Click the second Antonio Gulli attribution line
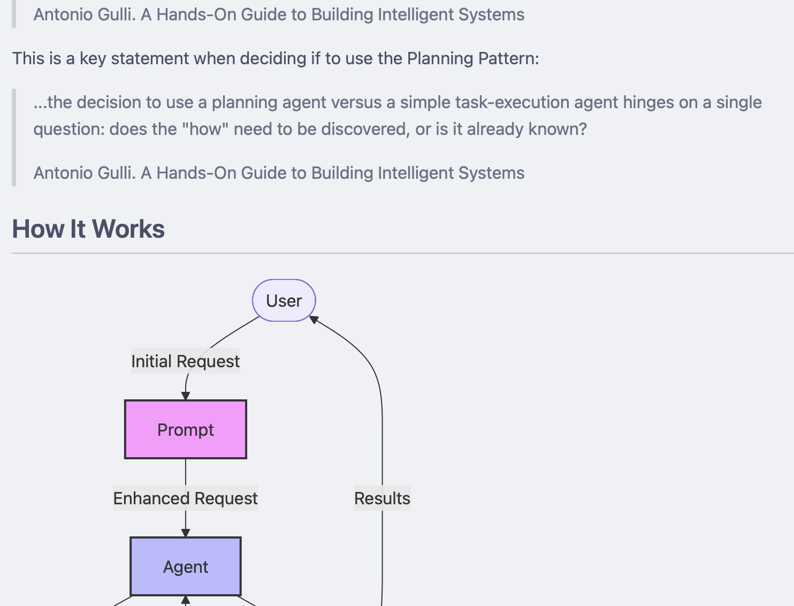 279,173
